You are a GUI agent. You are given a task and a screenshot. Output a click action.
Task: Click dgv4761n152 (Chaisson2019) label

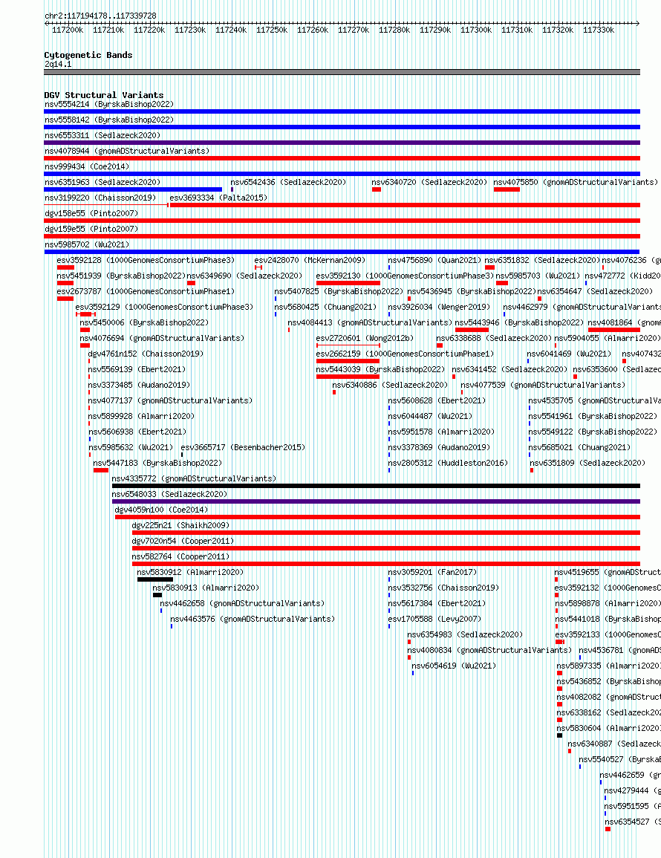[x=146, y=354]
